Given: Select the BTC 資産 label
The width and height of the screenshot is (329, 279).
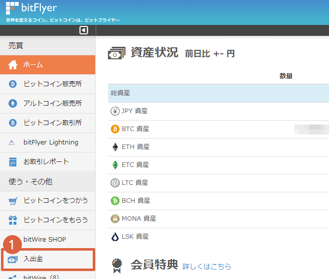Looking at the screenshot, I should pos(136,129).
